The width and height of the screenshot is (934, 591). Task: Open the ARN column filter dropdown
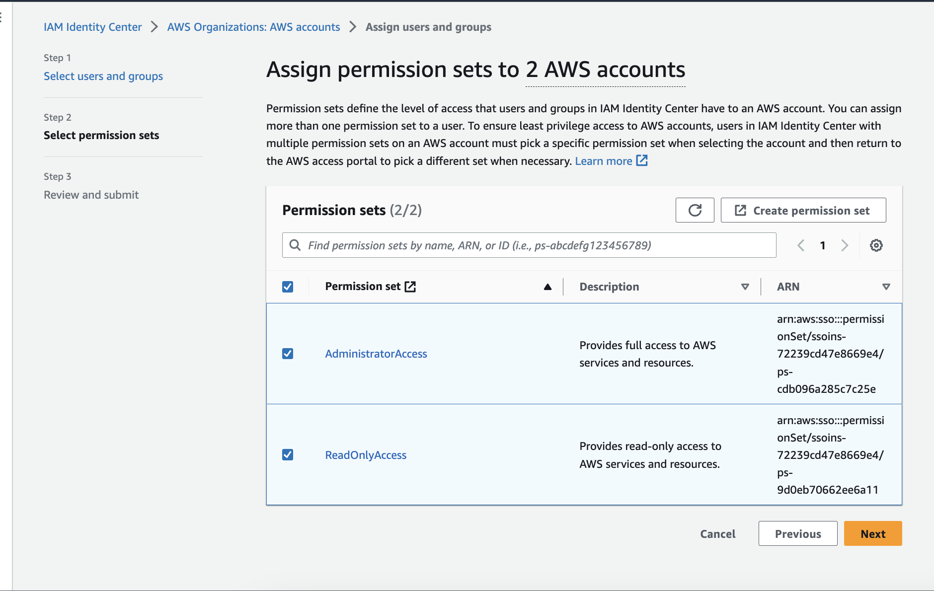click(x=886, y=287)
